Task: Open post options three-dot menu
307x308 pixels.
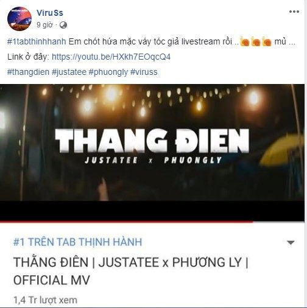Action: (294, 12)
